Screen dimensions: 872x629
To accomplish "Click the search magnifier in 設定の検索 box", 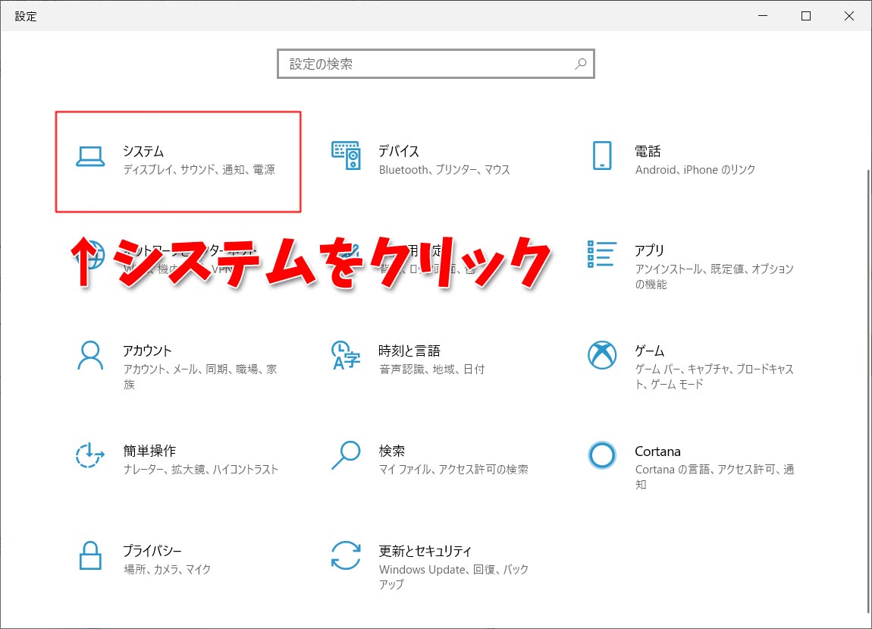I will click(x=581, y=64).
